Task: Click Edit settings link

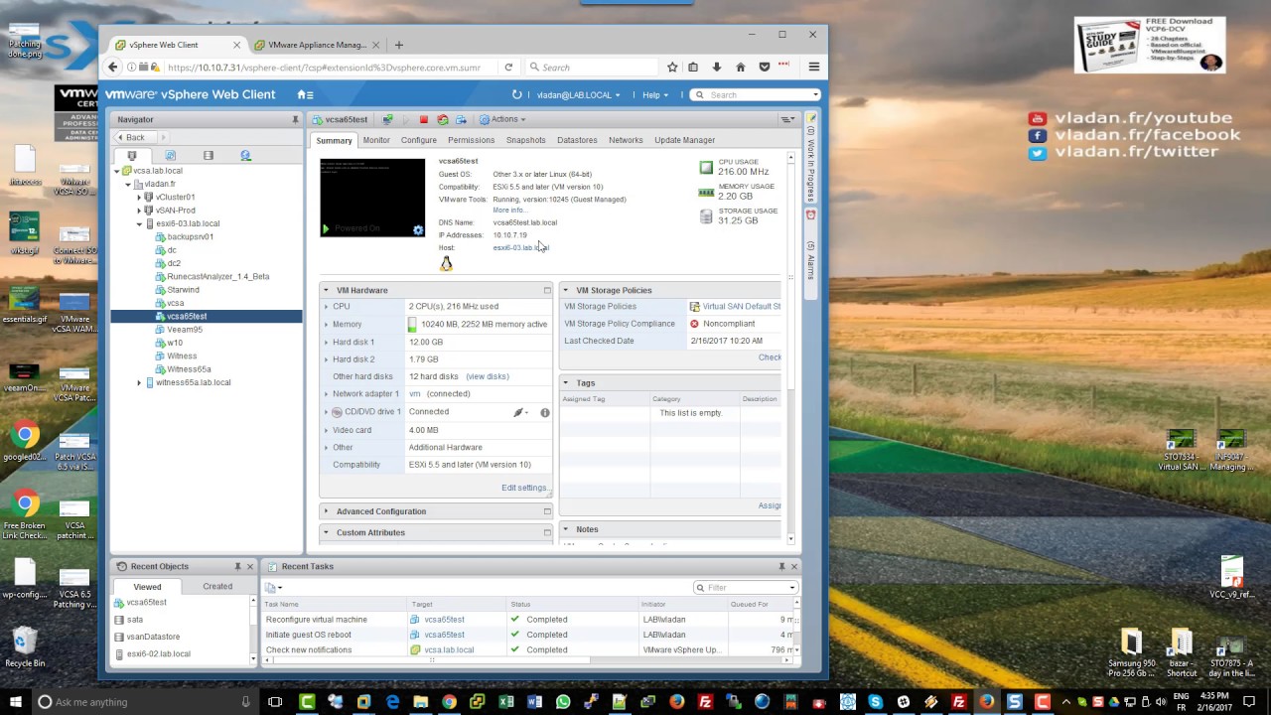Action: tap(524, 488)
